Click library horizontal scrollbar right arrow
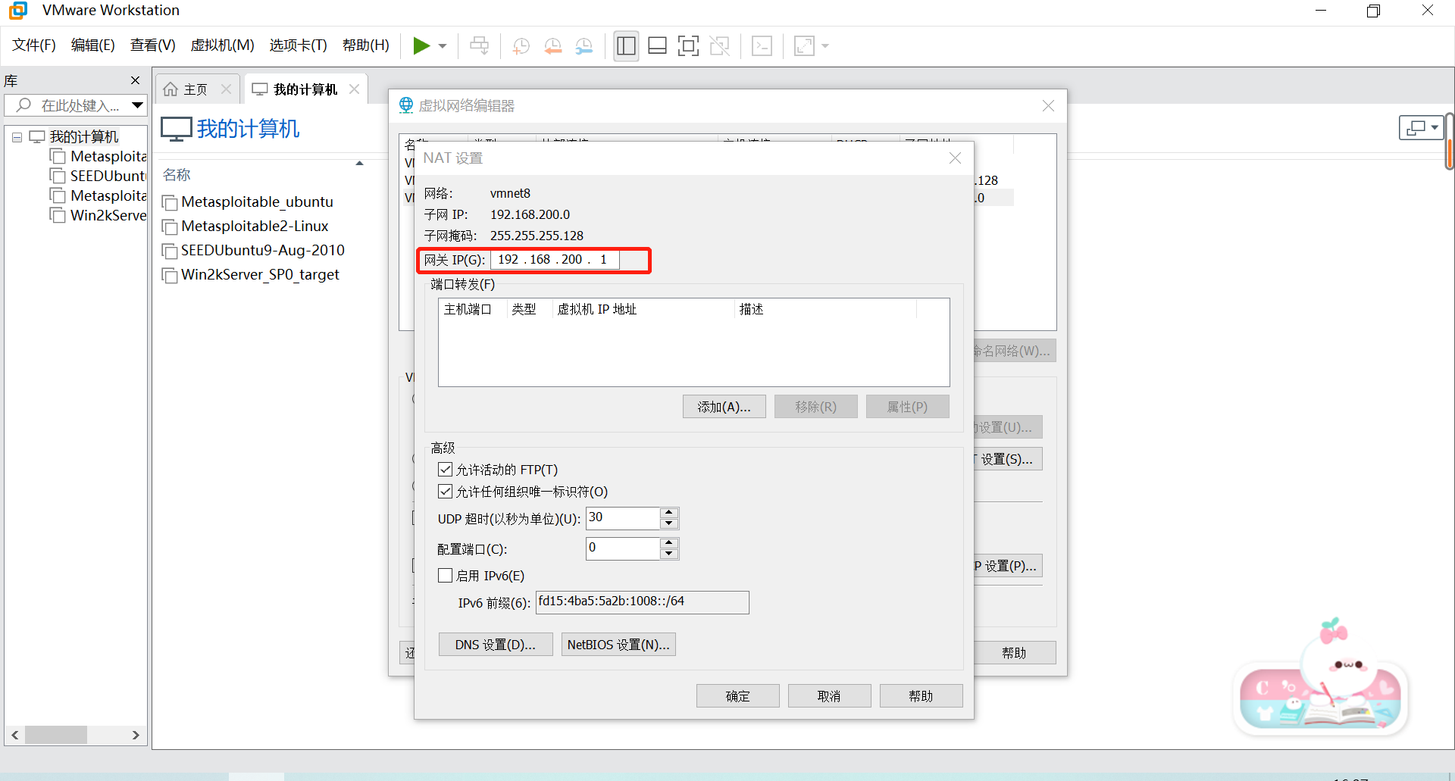 [136, 735]
